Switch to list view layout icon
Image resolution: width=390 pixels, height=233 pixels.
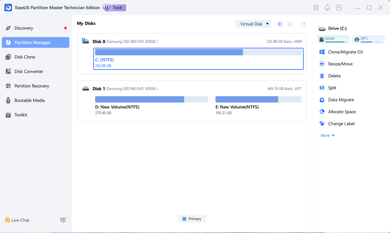pyautogui.click(x=290, y=24)
